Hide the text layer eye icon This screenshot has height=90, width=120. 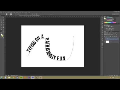tap(104, 39)
